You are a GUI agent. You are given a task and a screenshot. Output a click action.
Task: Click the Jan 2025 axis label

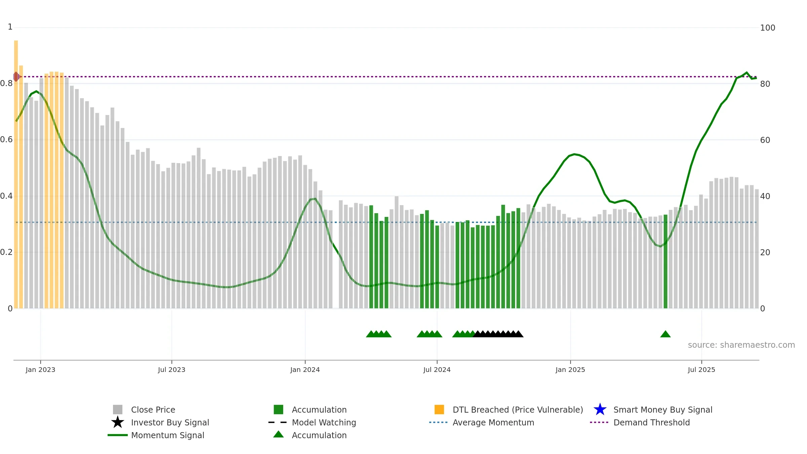(x=570, y=370)
